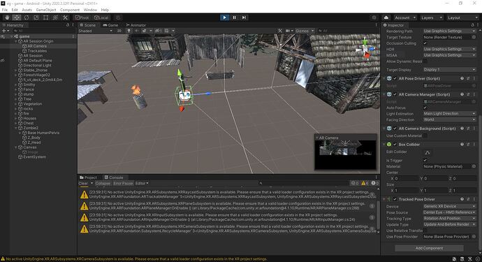
Task: Click the Play button
Action: pos(224,17)
